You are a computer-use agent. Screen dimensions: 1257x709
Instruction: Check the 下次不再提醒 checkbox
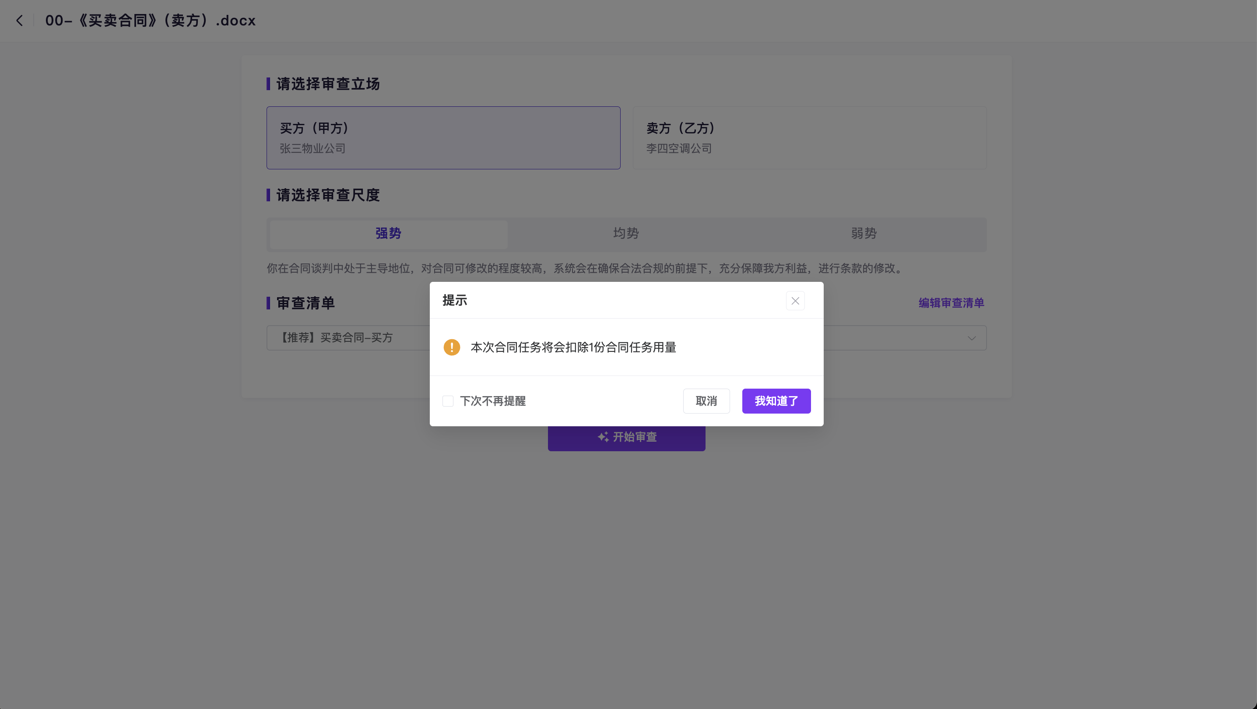point(447,401)
